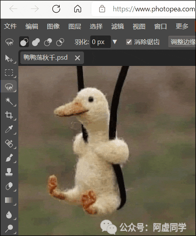This screenshot has height=236, width=196.
Task: Select the Crop tool
Action: pos(9,115)
